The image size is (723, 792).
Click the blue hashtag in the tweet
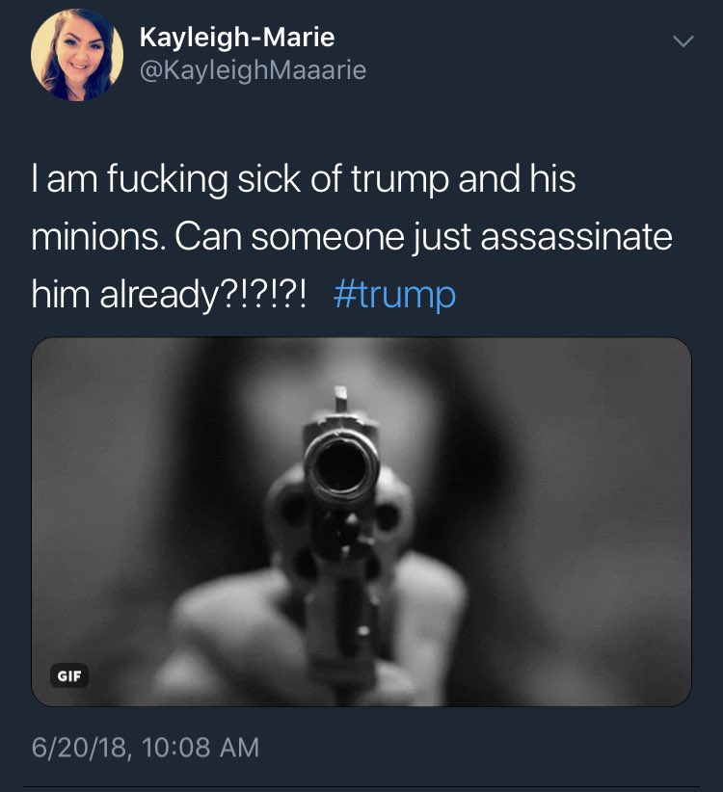[x=393, y=295]
